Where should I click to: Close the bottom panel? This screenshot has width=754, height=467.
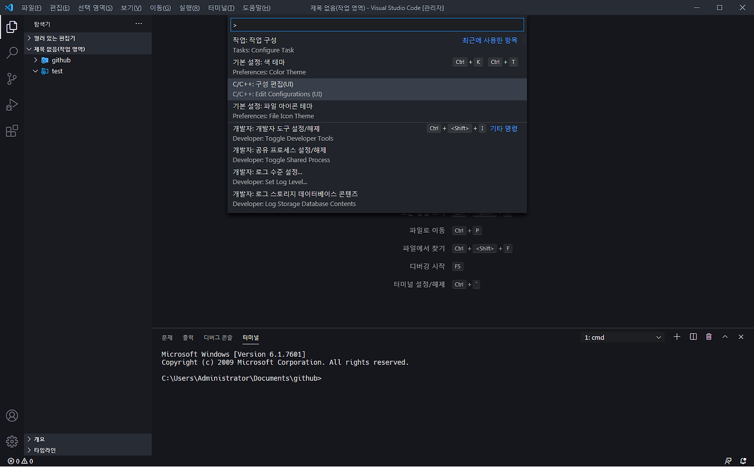point(740,337)
